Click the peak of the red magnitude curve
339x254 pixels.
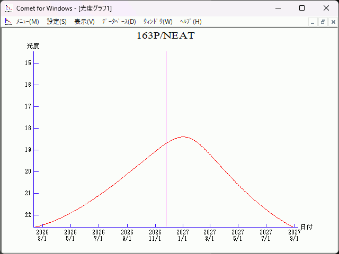point(183,137)
